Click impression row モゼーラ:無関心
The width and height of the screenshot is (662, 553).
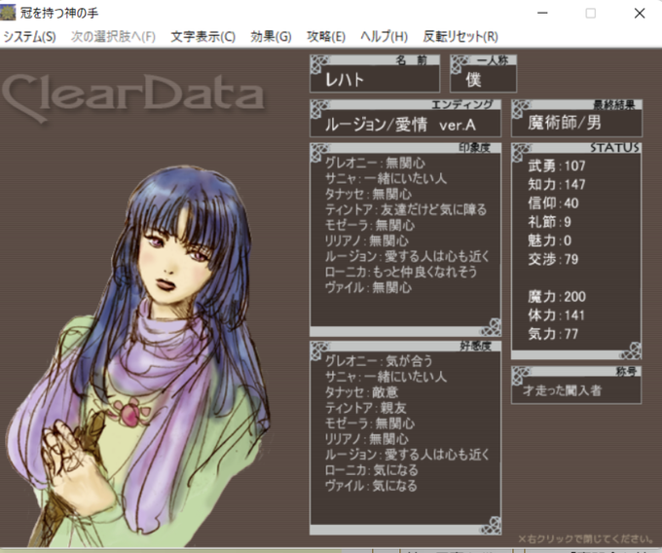[x=370, y=226]
